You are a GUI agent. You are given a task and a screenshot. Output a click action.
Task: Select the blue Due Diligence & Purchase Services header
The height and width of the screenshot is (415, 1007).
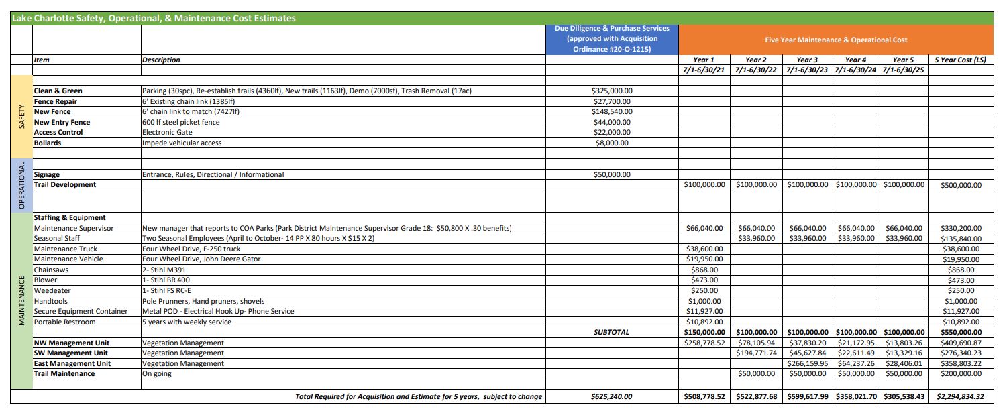click(611, 39)
